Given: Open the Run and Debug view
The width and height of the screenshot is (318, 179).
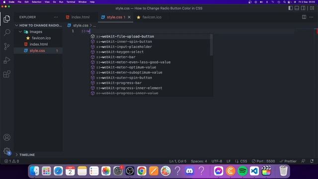Looking at the screenshot, I should pos(6,60).
